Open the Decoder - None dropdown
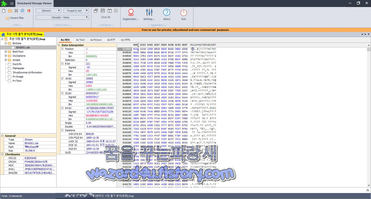This screenshot has width=371, height=199. (62, 17)
